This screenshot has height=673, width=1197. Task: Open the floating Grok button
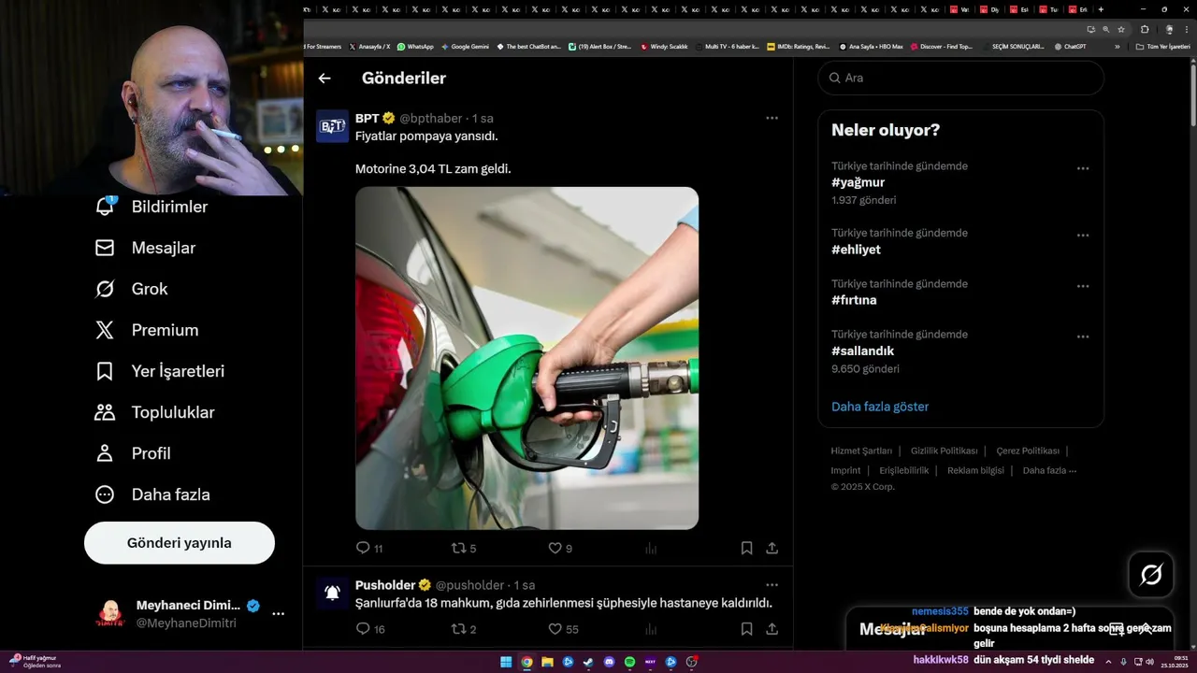[1151, 575]
